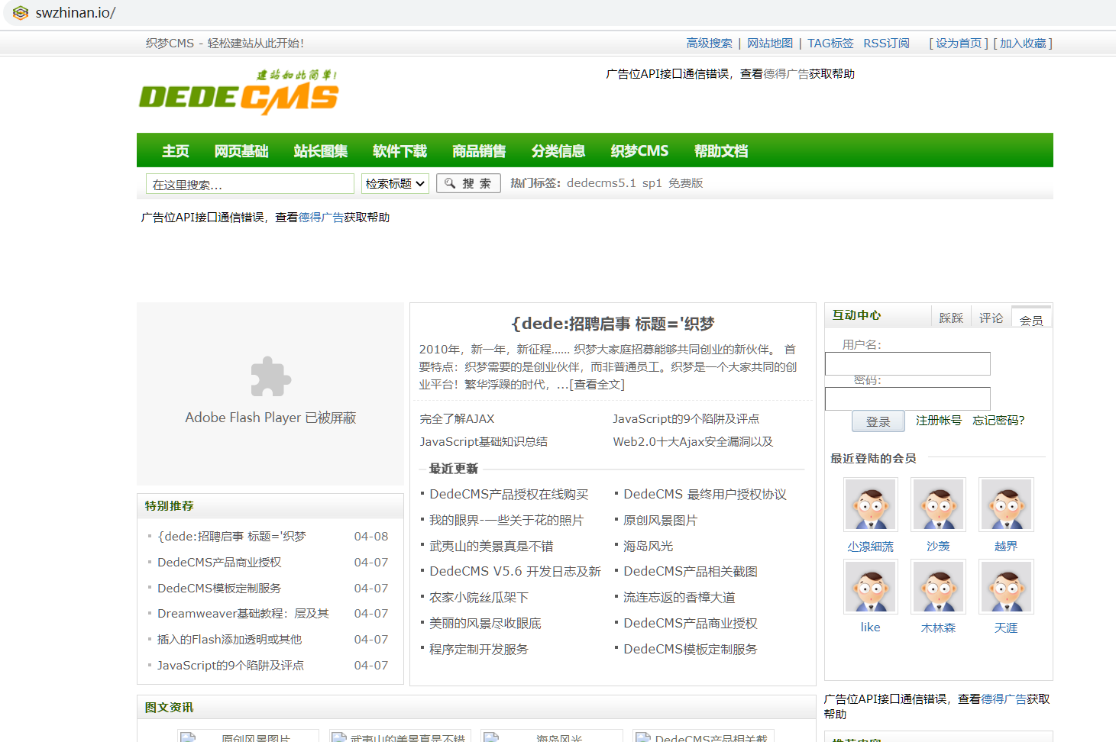The image size is (1116, 742).
Task: Click the 密码 password field
Action: [907, 398]
